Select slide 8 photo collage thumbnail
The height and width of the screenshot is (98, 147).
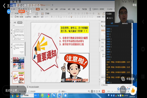(x=18, y=63)
